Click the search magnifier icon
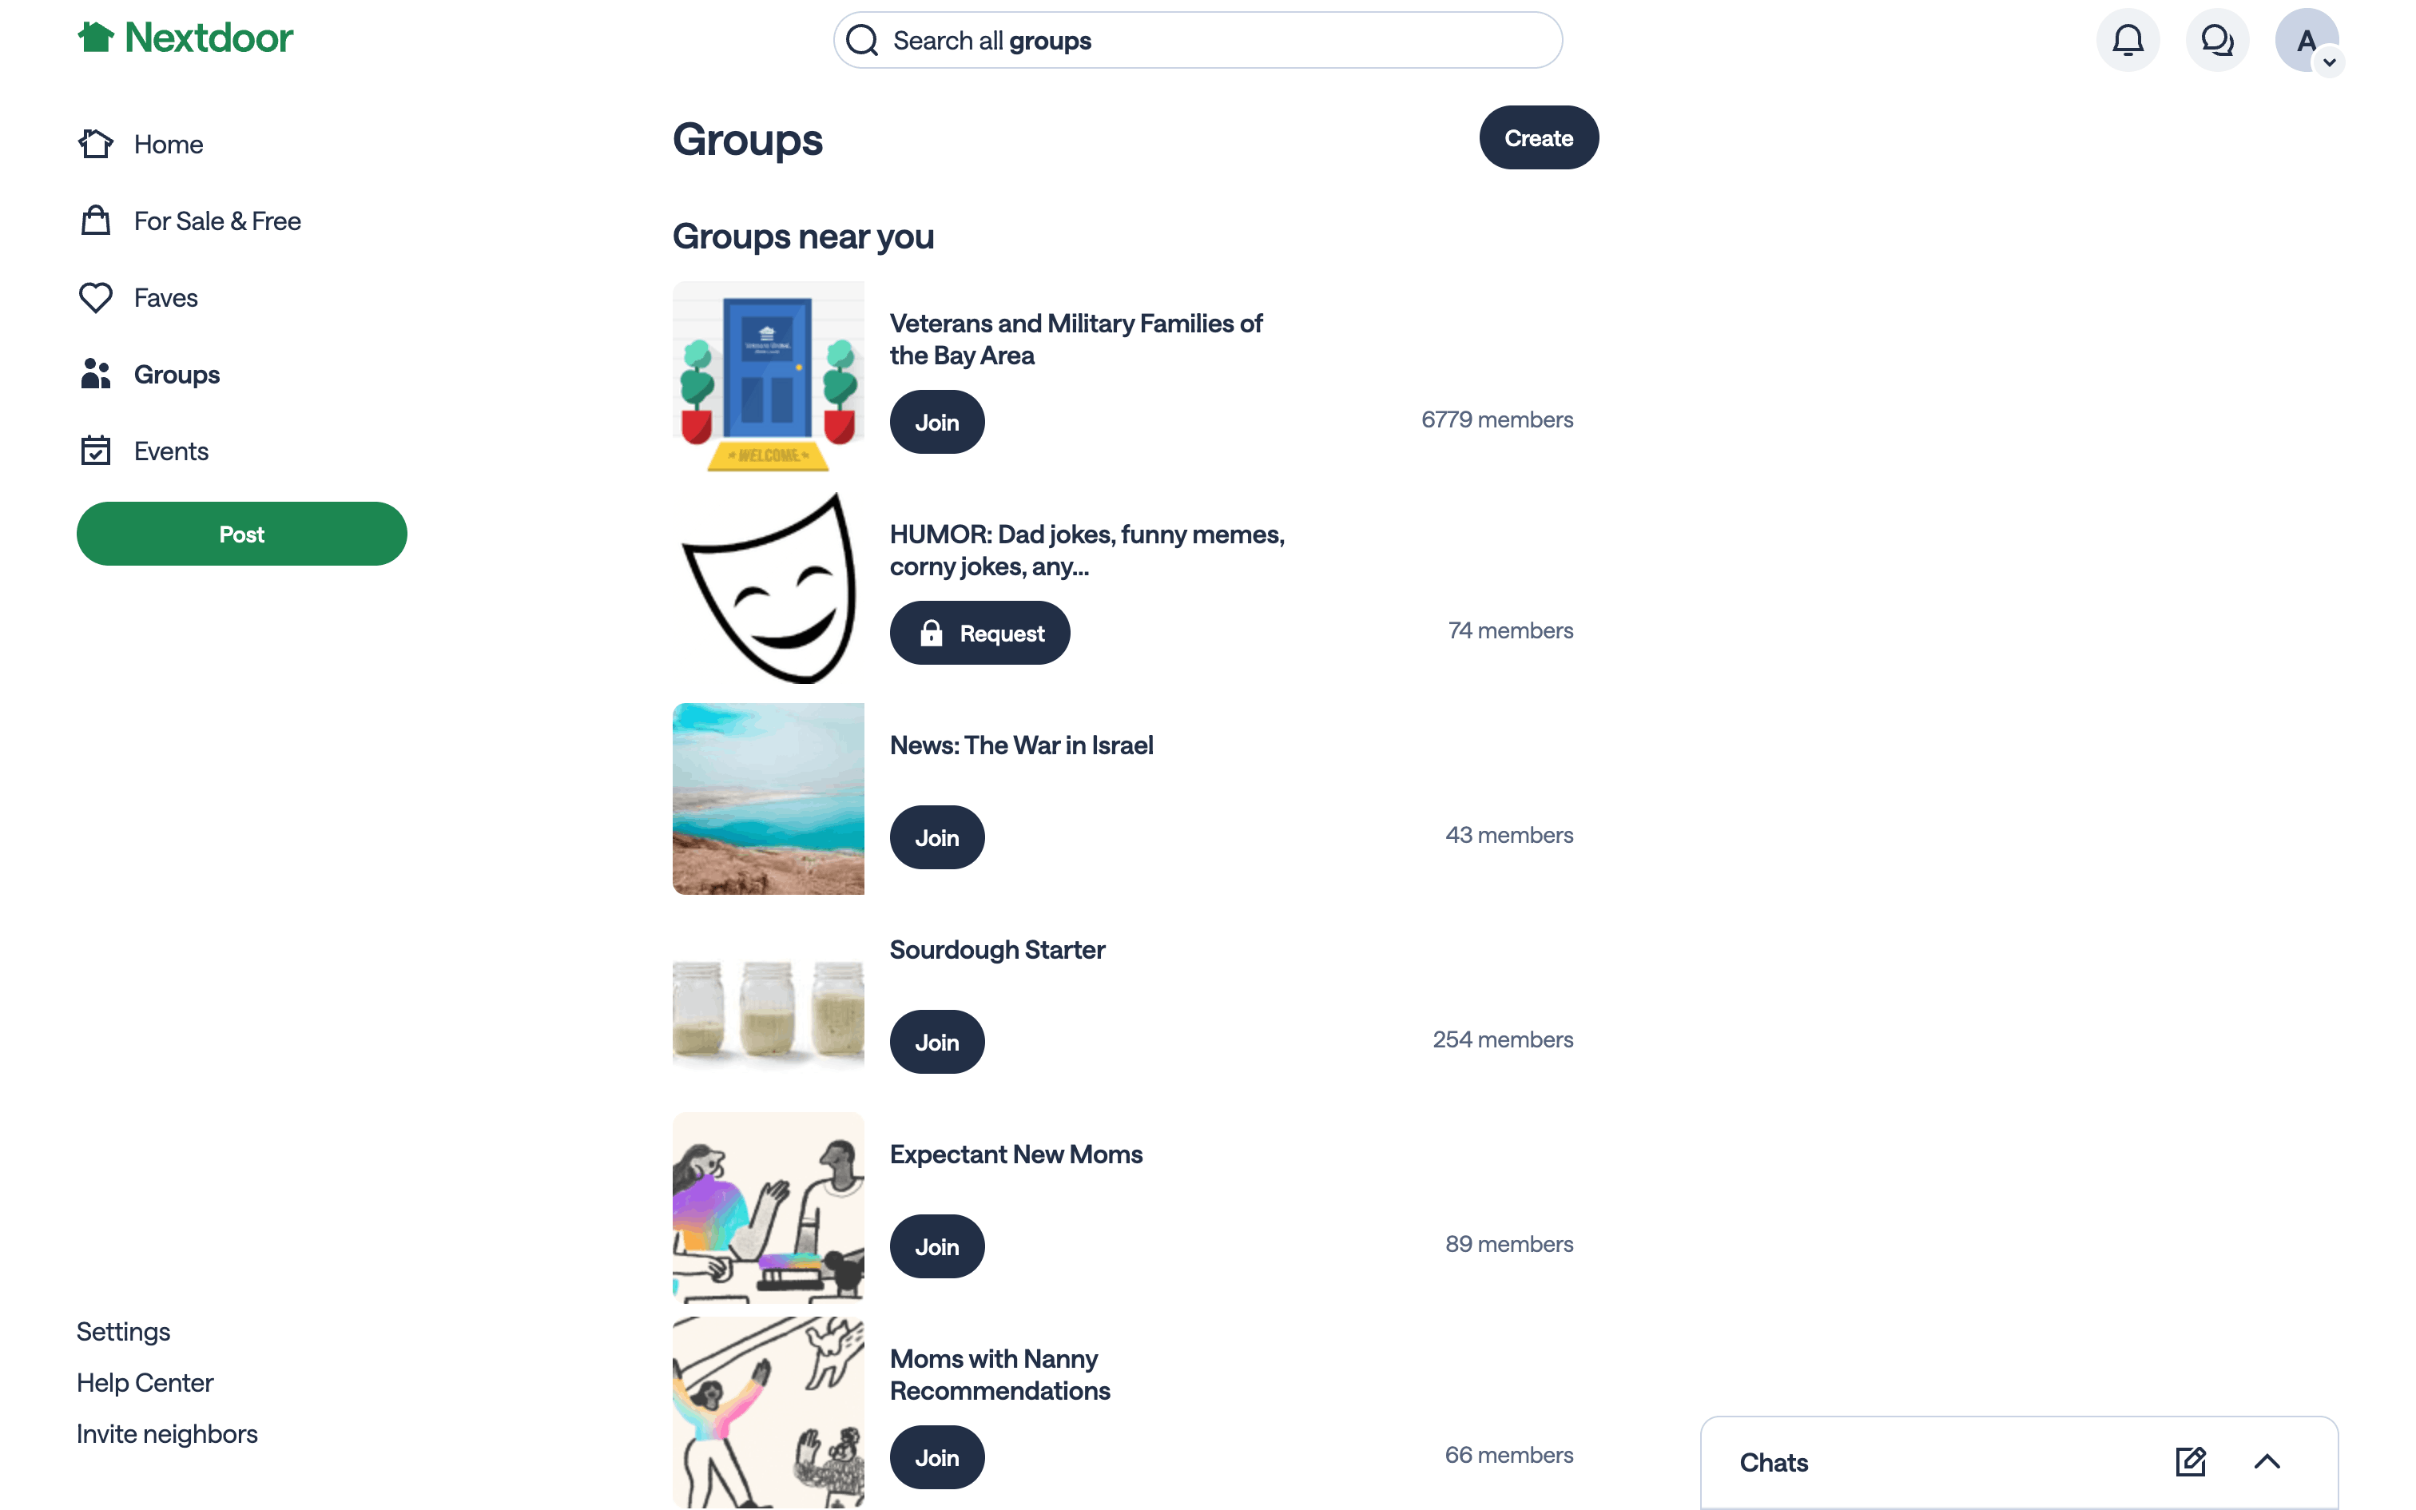 coord(863,41)
